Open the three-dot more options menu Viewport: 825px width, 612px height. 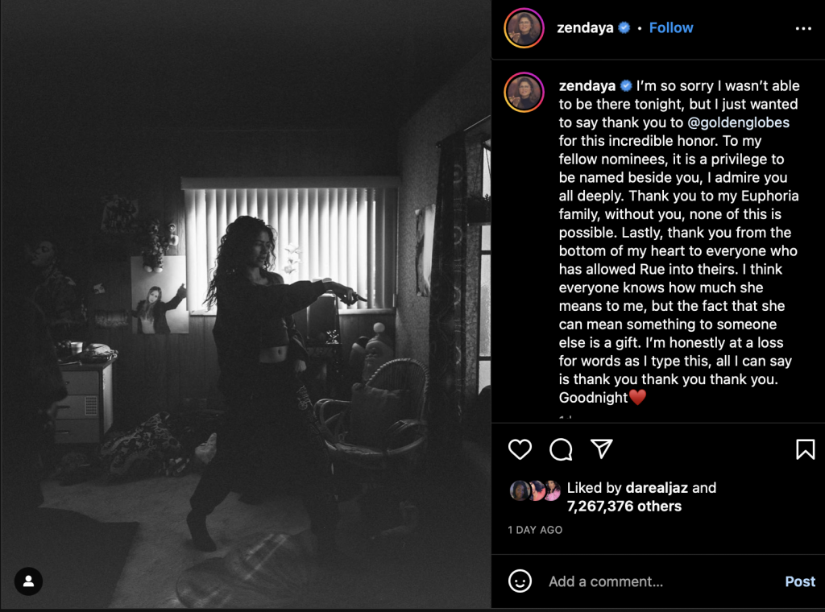(803, 28)
